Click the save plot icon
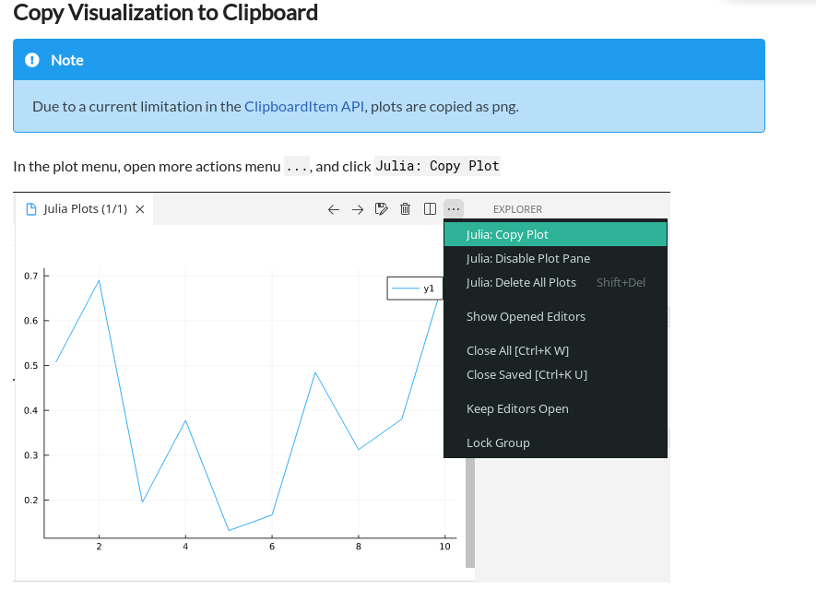This screenshot has height=613, width=816. 382,209
